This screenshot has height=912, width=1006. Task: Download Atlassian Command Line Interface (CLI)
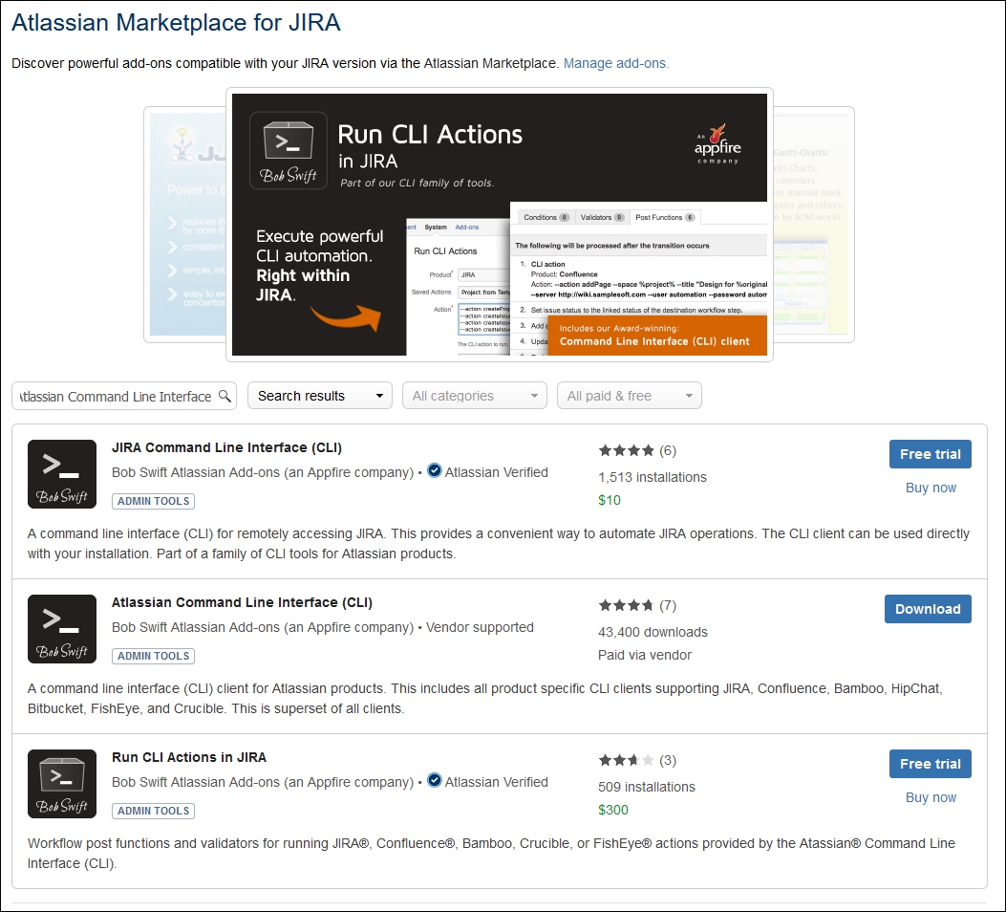928,608
